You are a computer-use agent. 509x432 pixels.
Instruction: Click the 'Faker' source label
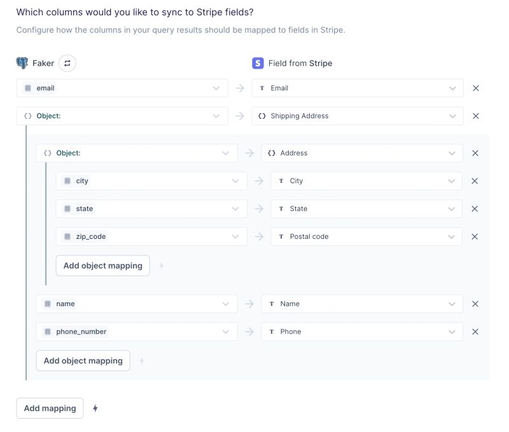tap(43, 64)
